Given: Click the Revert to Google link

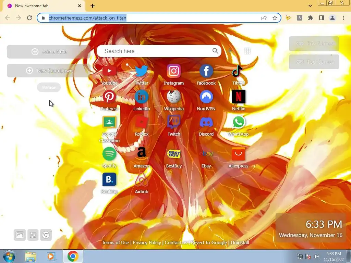Looking at the screenshot, I should pyautogui.click(x=209, y=242).
